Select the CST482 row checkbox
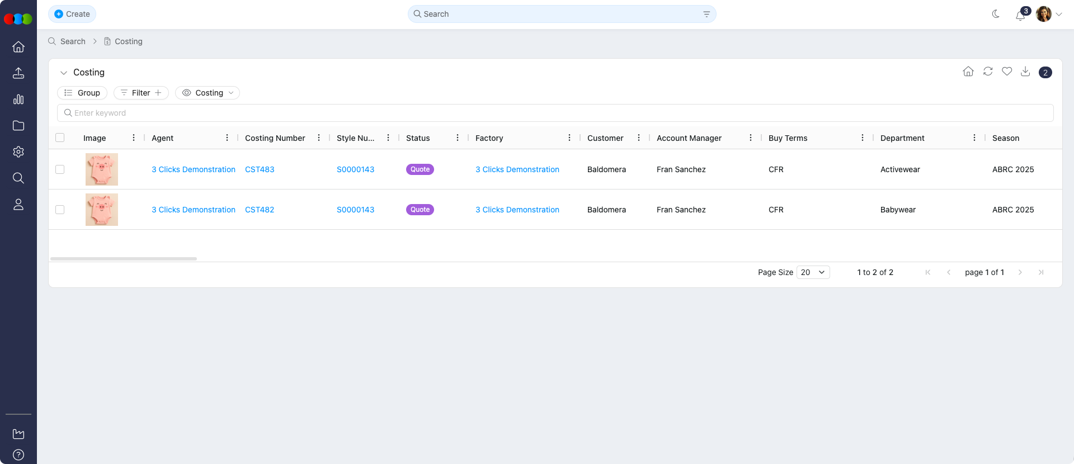This screenshot has height=464, width=1074. (x=60, y=210)
